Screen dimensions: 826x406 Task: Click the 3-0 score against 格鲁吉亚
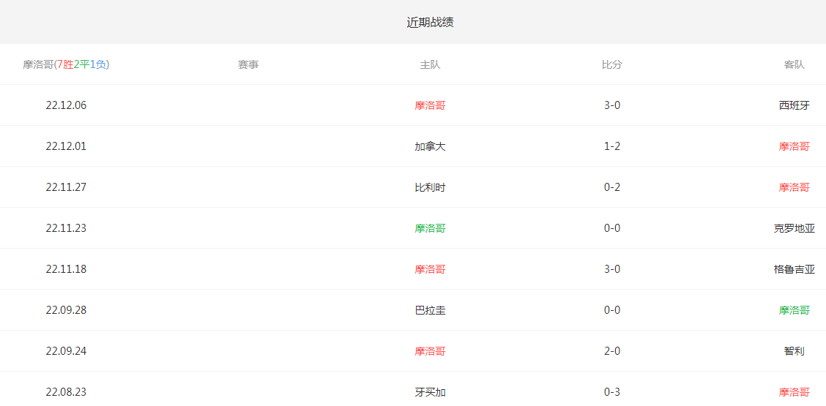click(x=612, y=269)
